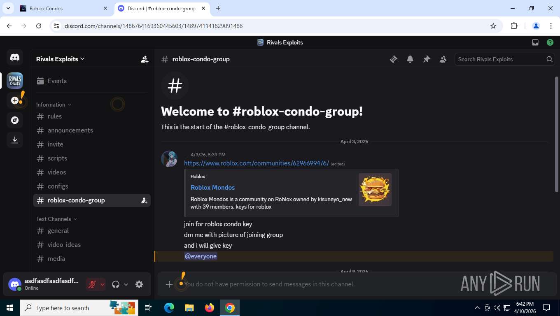Show the member list icon
This screenshot has width=560, height=316.
point(443,59)
